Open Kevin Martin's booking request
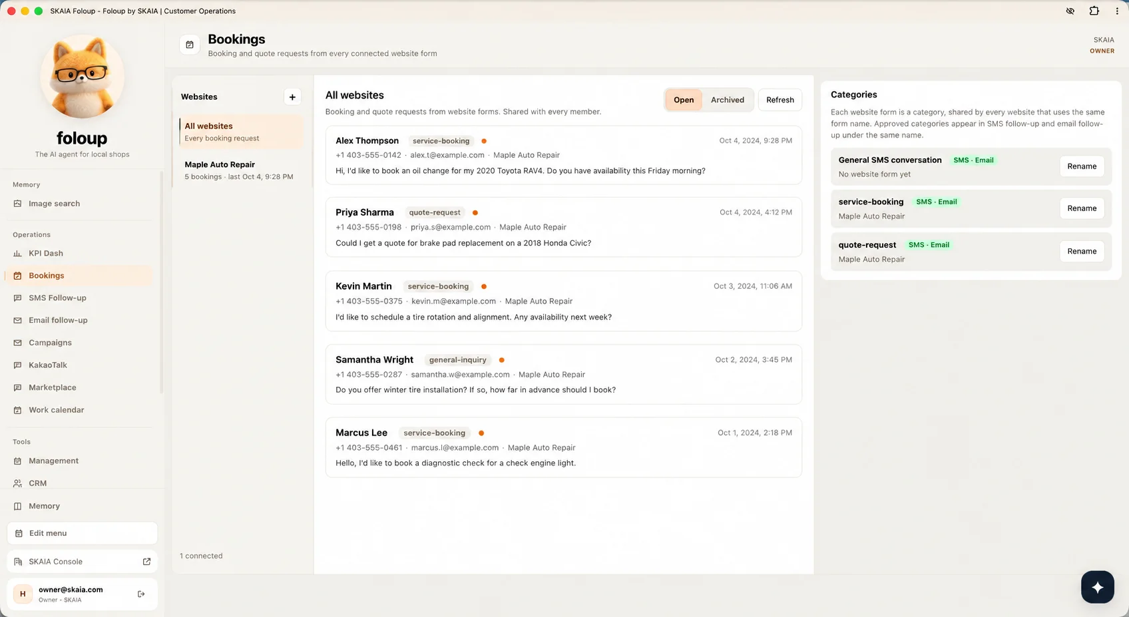This screenshot has width=1129, height=617. (564, 302)
